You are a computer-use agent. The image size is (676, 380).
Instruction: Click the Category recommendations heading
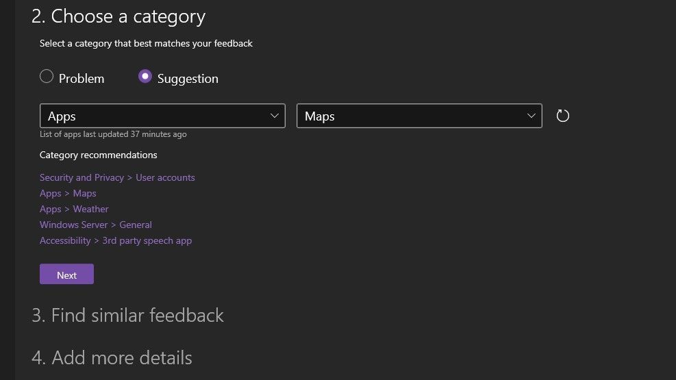99,155
